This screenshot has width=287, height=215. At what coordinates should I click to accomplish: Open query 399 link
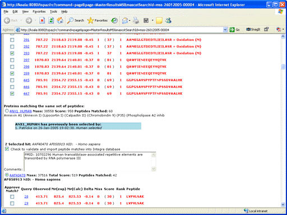point(26,73)
